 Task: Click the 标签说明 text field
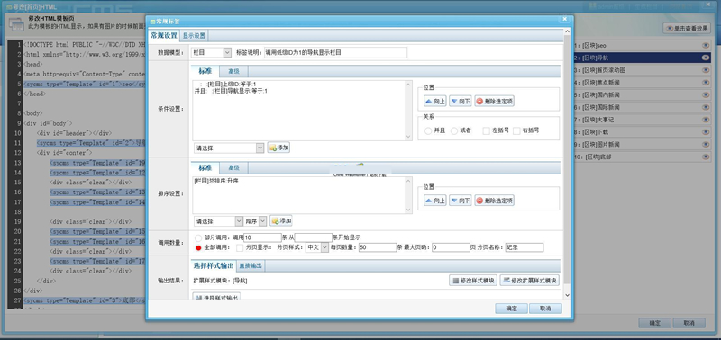point(335,53)
